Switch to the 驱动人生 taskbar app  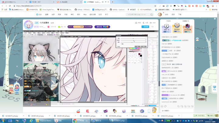tap(99, 121)
